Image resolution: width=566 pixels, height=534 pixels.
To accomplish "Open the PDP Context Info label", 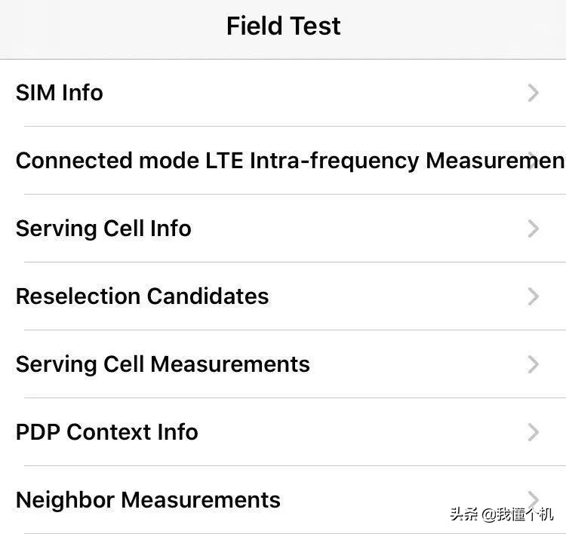I will (106, 432).
